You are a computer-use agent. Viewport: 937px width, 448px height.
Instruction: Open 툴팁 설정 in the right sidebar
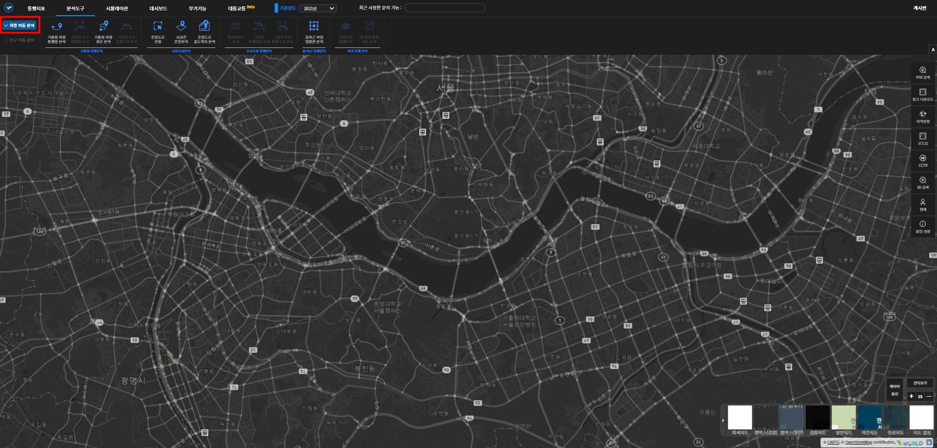click(x=923, y=227)
